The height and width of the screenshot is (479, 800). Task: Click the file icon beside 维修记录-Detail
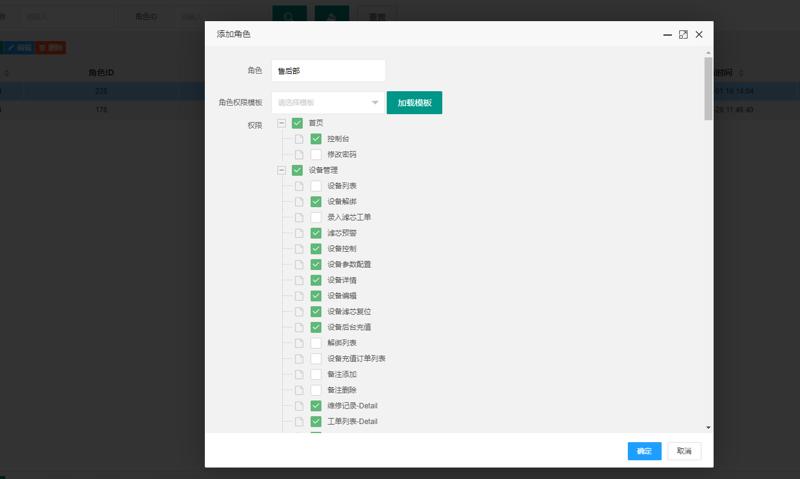coord(299,406)
